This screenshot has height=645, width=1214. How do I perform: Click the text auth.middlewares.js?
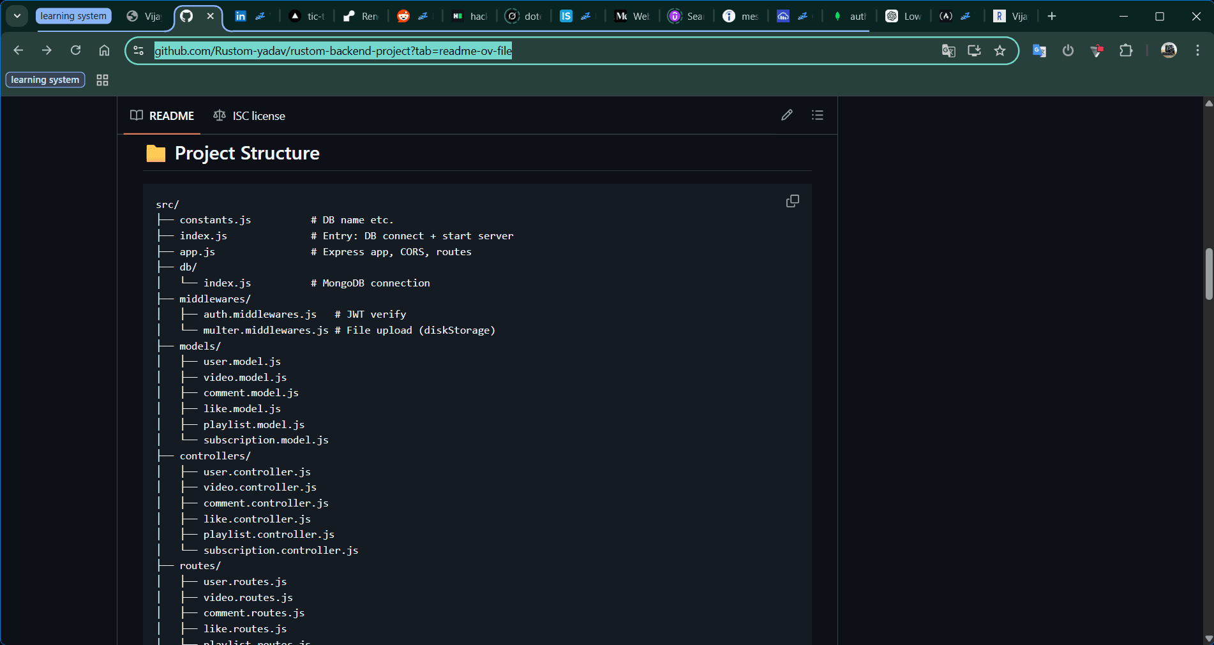(260, 315)
